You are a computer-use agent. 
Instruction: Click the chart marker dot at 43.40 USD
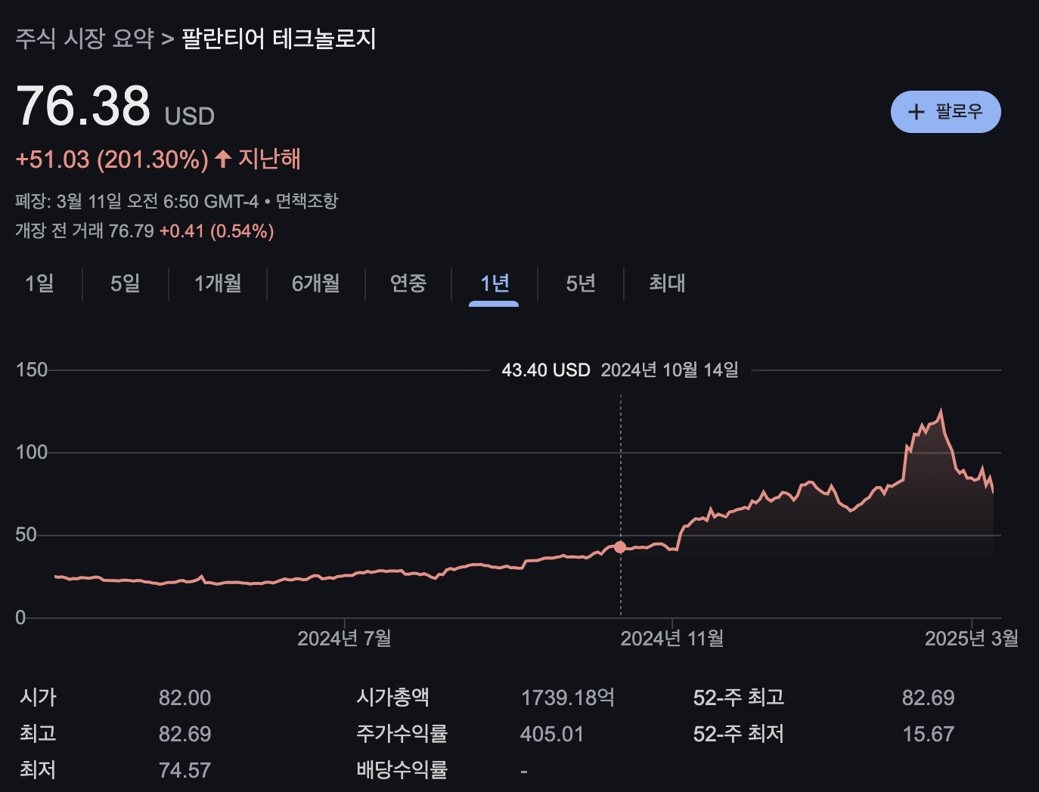tap(620, 547)
